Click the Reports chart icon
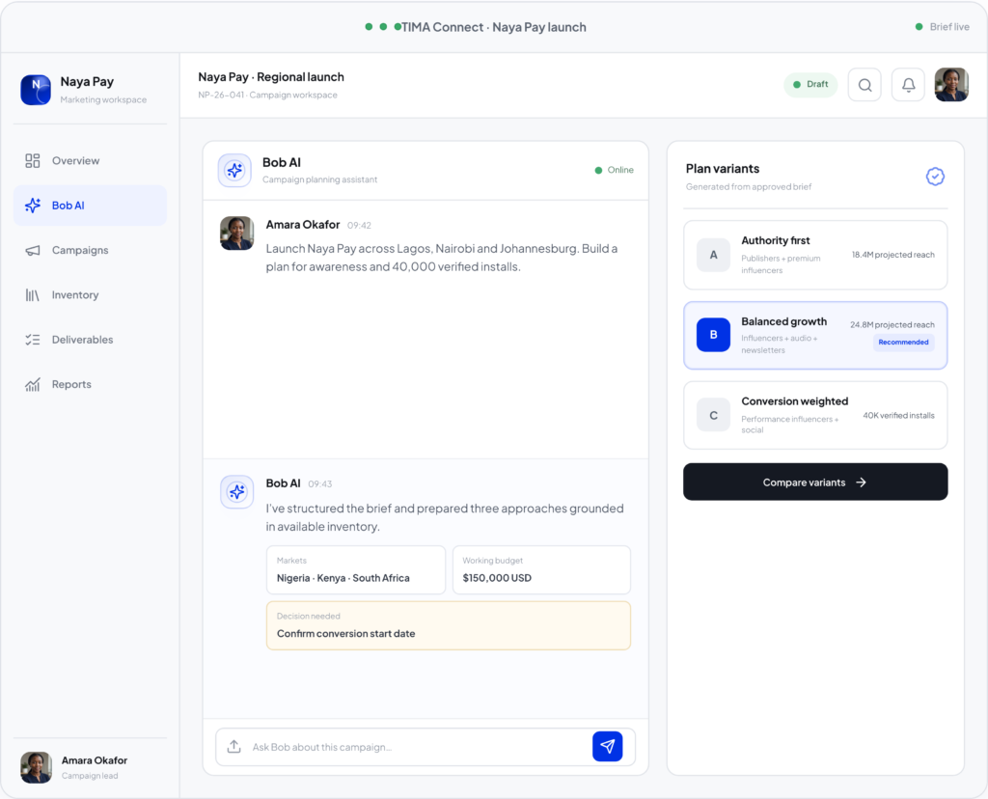Screen dimensions: 988x799 point(32,384)
